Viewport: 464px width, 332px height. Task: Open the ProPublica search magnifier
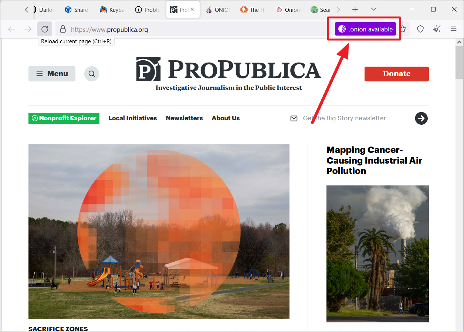[x=92, y=74]
